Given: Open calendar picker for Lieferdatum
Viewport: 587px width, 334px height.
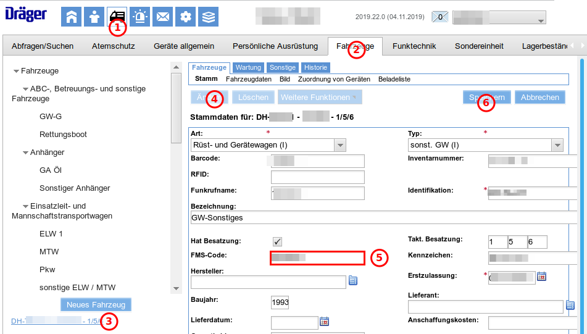Looking at the screenshot, I should point(324,321).
